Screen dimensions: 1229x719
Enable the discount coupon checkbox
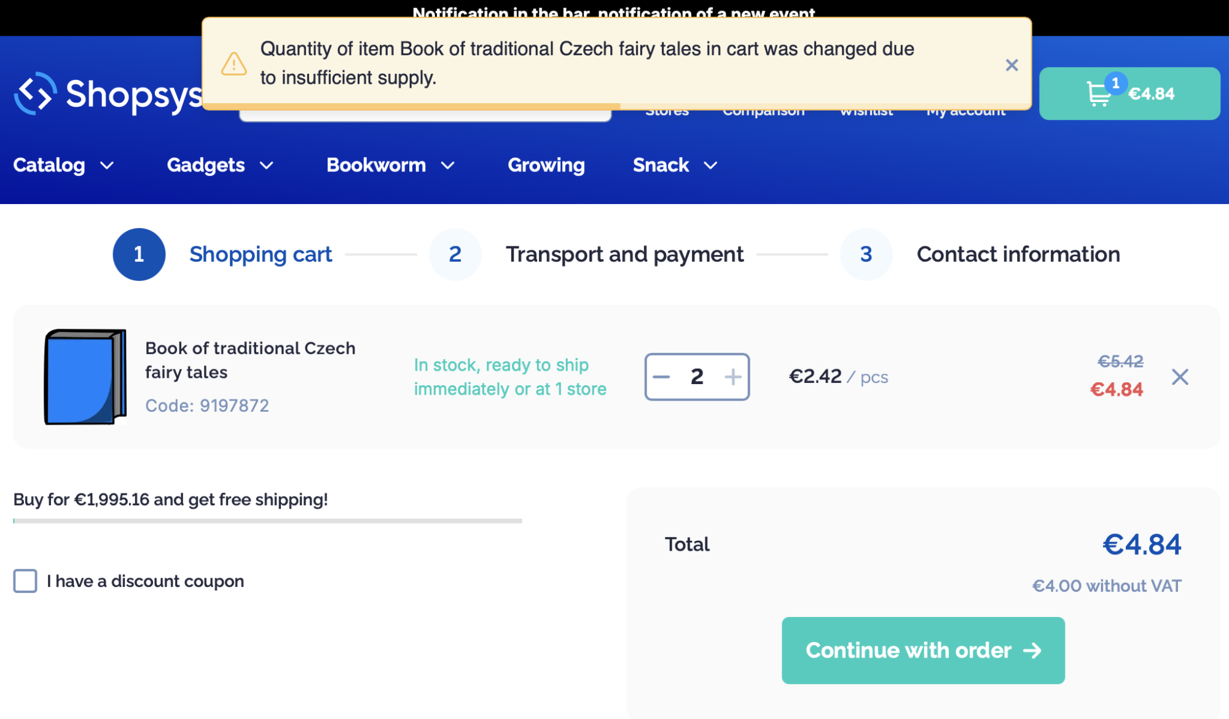click(x=25, y=581)
